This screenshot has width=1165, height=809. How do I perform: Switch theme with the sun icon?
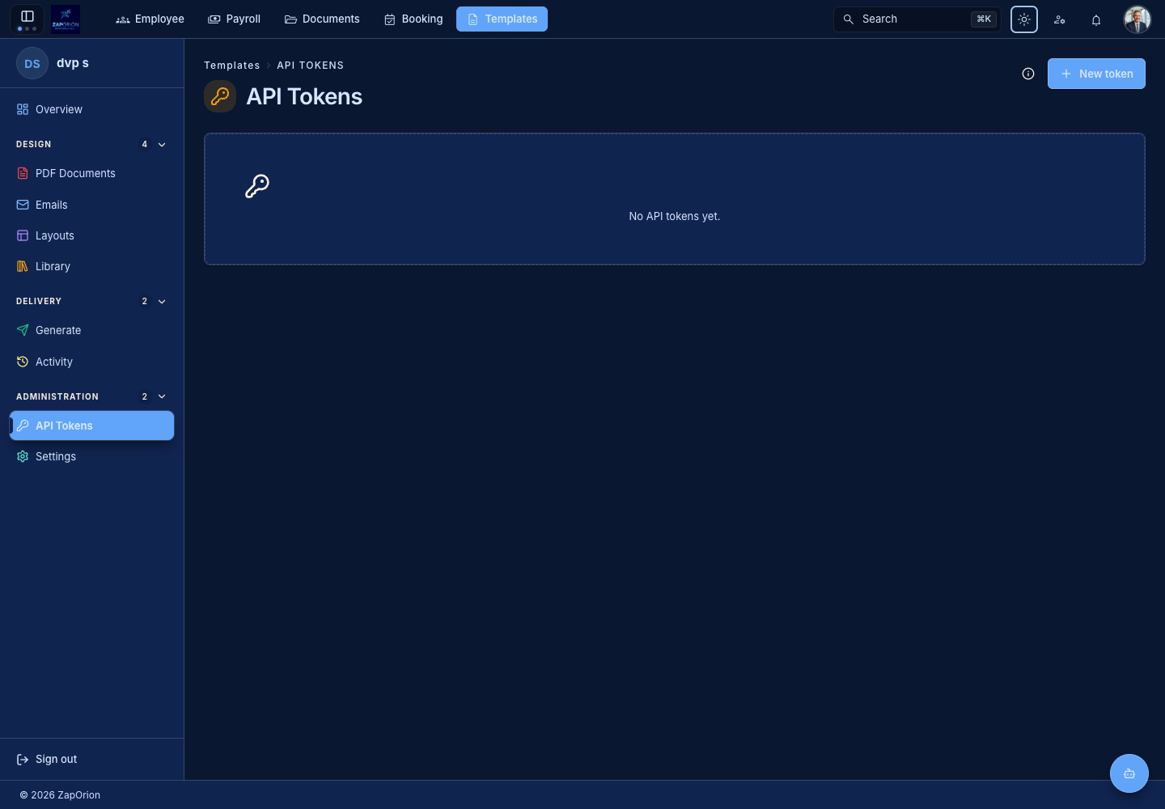(x=1024, y=19)
